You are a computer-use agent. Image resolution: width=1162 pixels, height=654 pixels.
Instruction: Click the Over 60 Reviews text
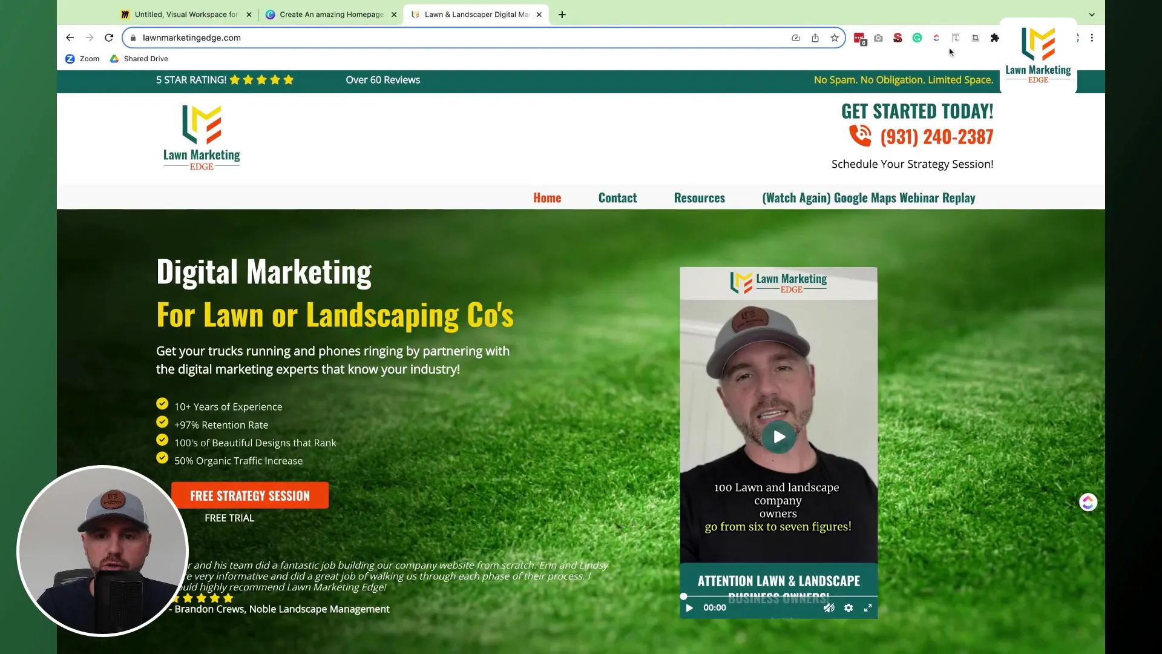(382, 80)
